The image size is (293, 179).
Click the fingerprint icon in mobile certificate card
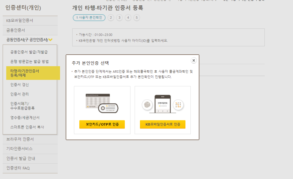[147, 105]
